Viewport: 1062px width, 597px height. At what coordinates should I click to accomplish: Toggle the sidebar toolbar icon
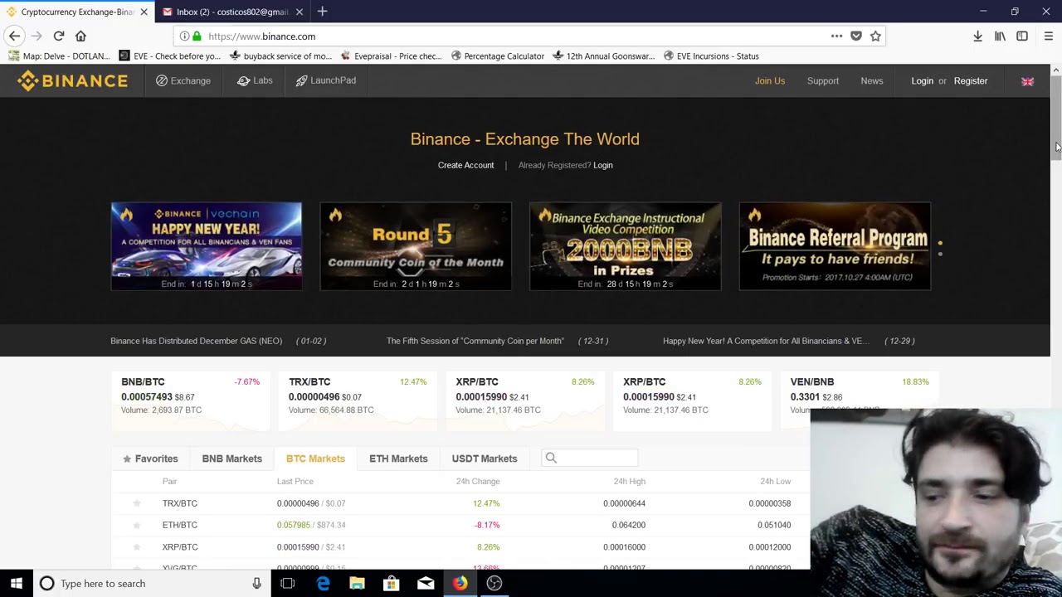coord(1022,36)
